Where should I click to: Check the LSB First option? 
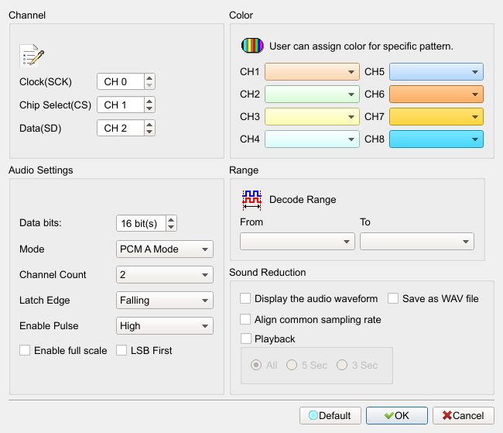pyautogui.click(x=121, y=350)
